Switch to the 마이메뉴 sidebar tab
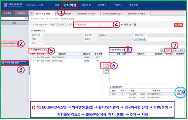 [21, 13]
